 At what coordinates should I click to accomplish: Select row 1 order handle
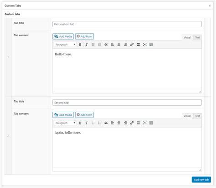(x=8, y=57)
